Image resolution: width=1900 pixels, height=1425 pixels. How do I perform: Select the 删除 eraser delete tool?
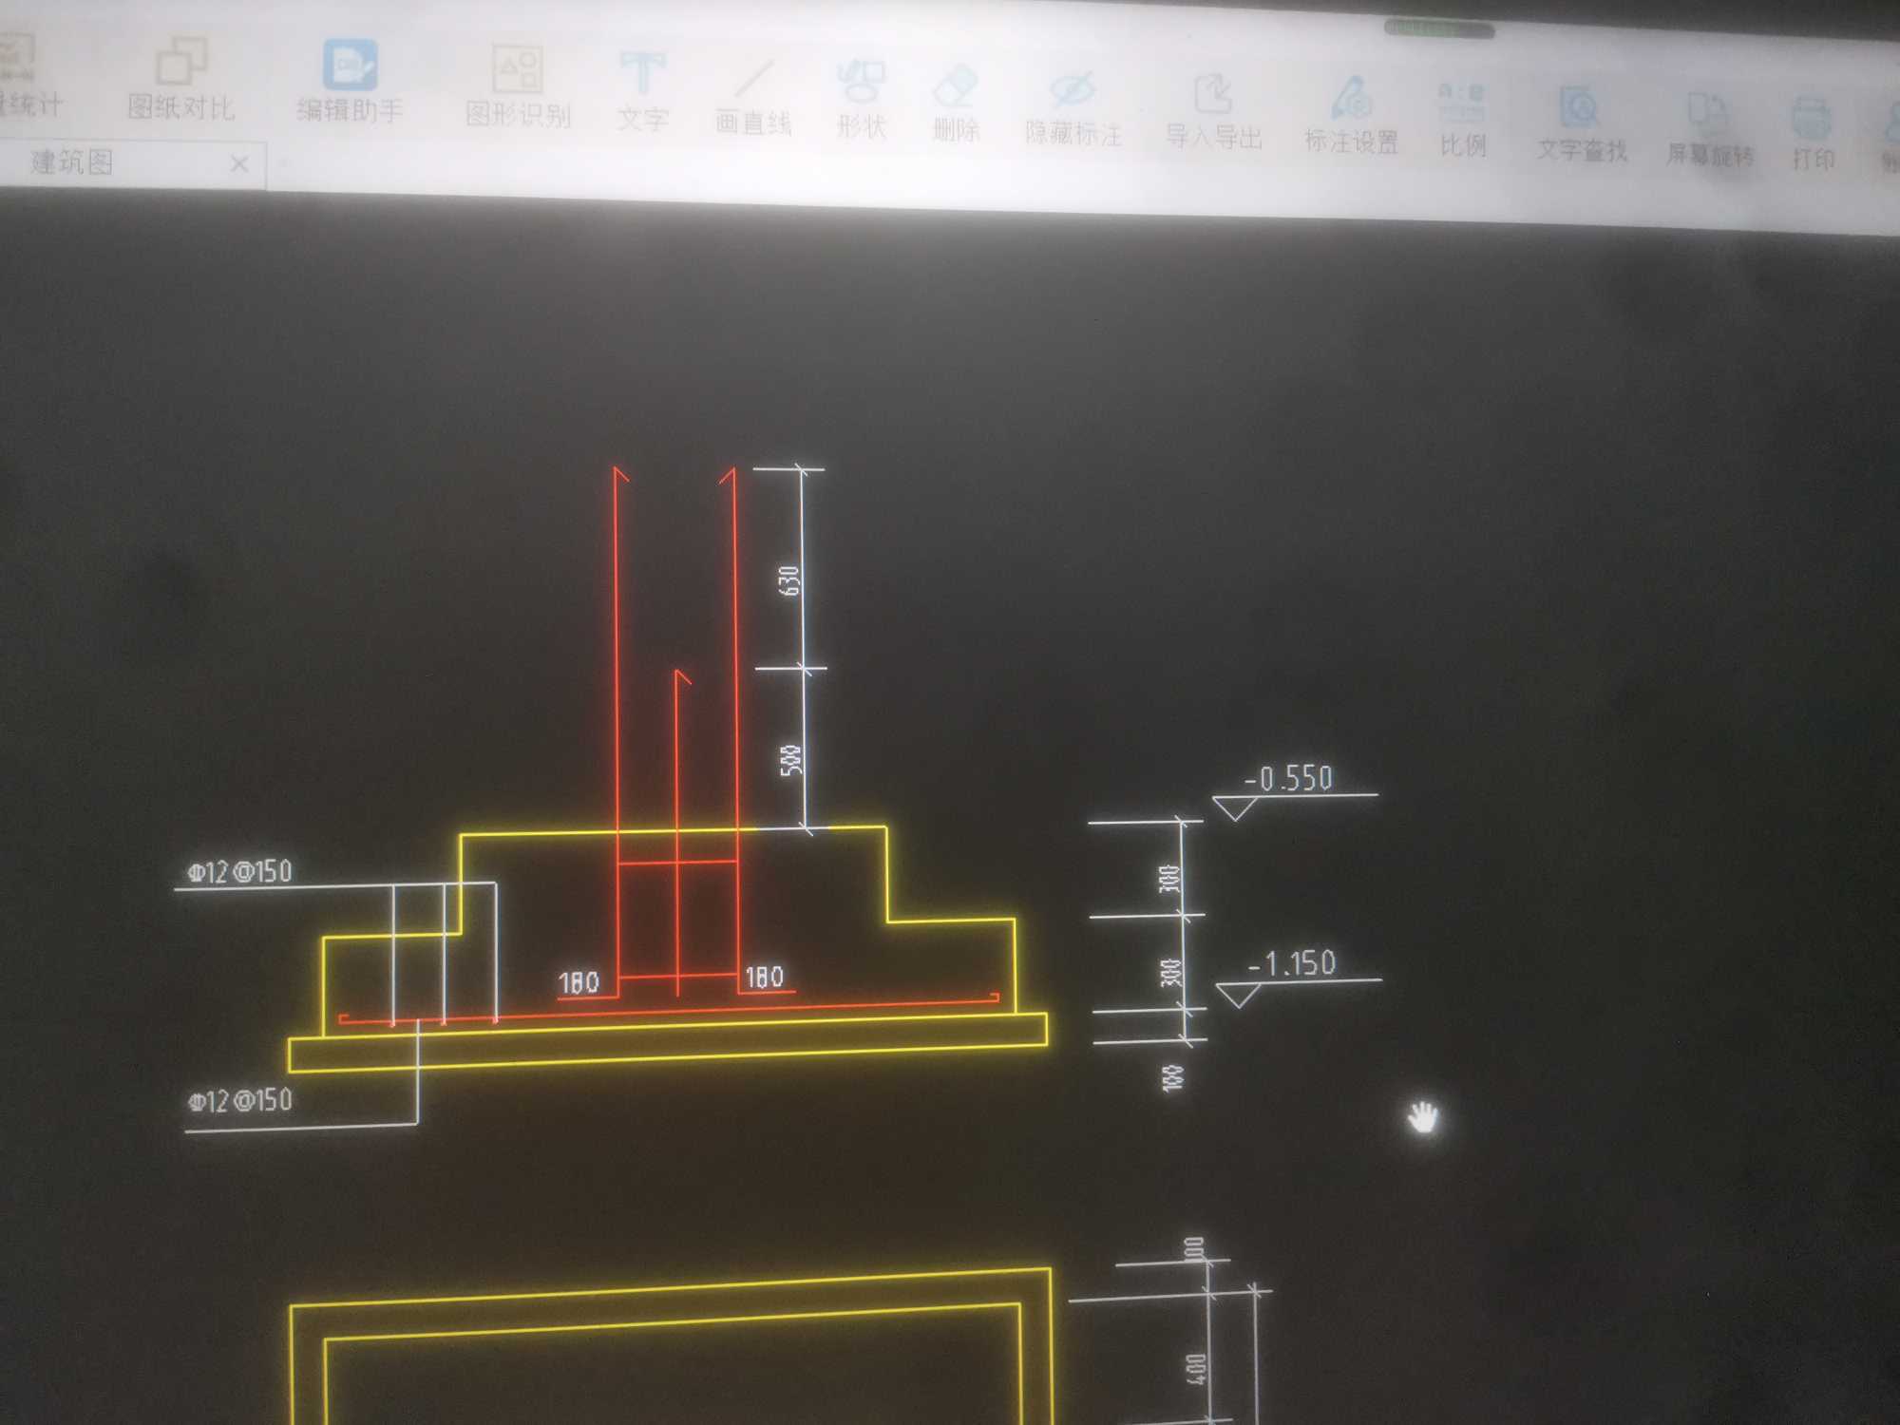click(x=956, y=104)
